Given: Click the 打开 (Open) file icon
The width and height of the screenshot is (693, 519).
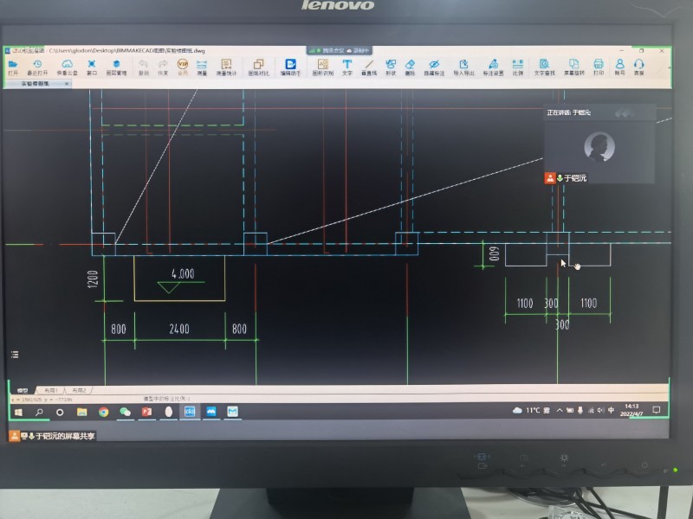Looking at the screenshot, I should (13, 67).
